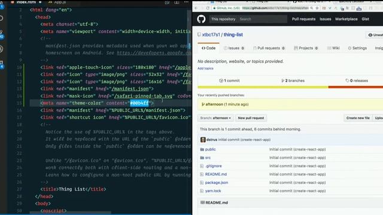
Task: Open Gist in GitHub header
Action: point(366,19)
